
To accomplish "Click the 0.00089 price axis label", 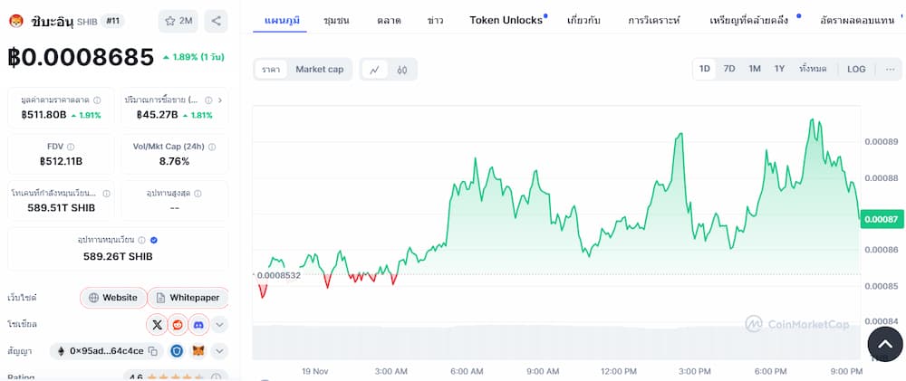I will pyautogui.click(x=882, y=141).
